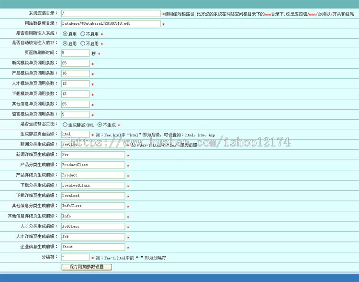This screenshot has width=359, height=282.
Task: Edit the 页面防刷新时间 seconds field
Action: 75,53
